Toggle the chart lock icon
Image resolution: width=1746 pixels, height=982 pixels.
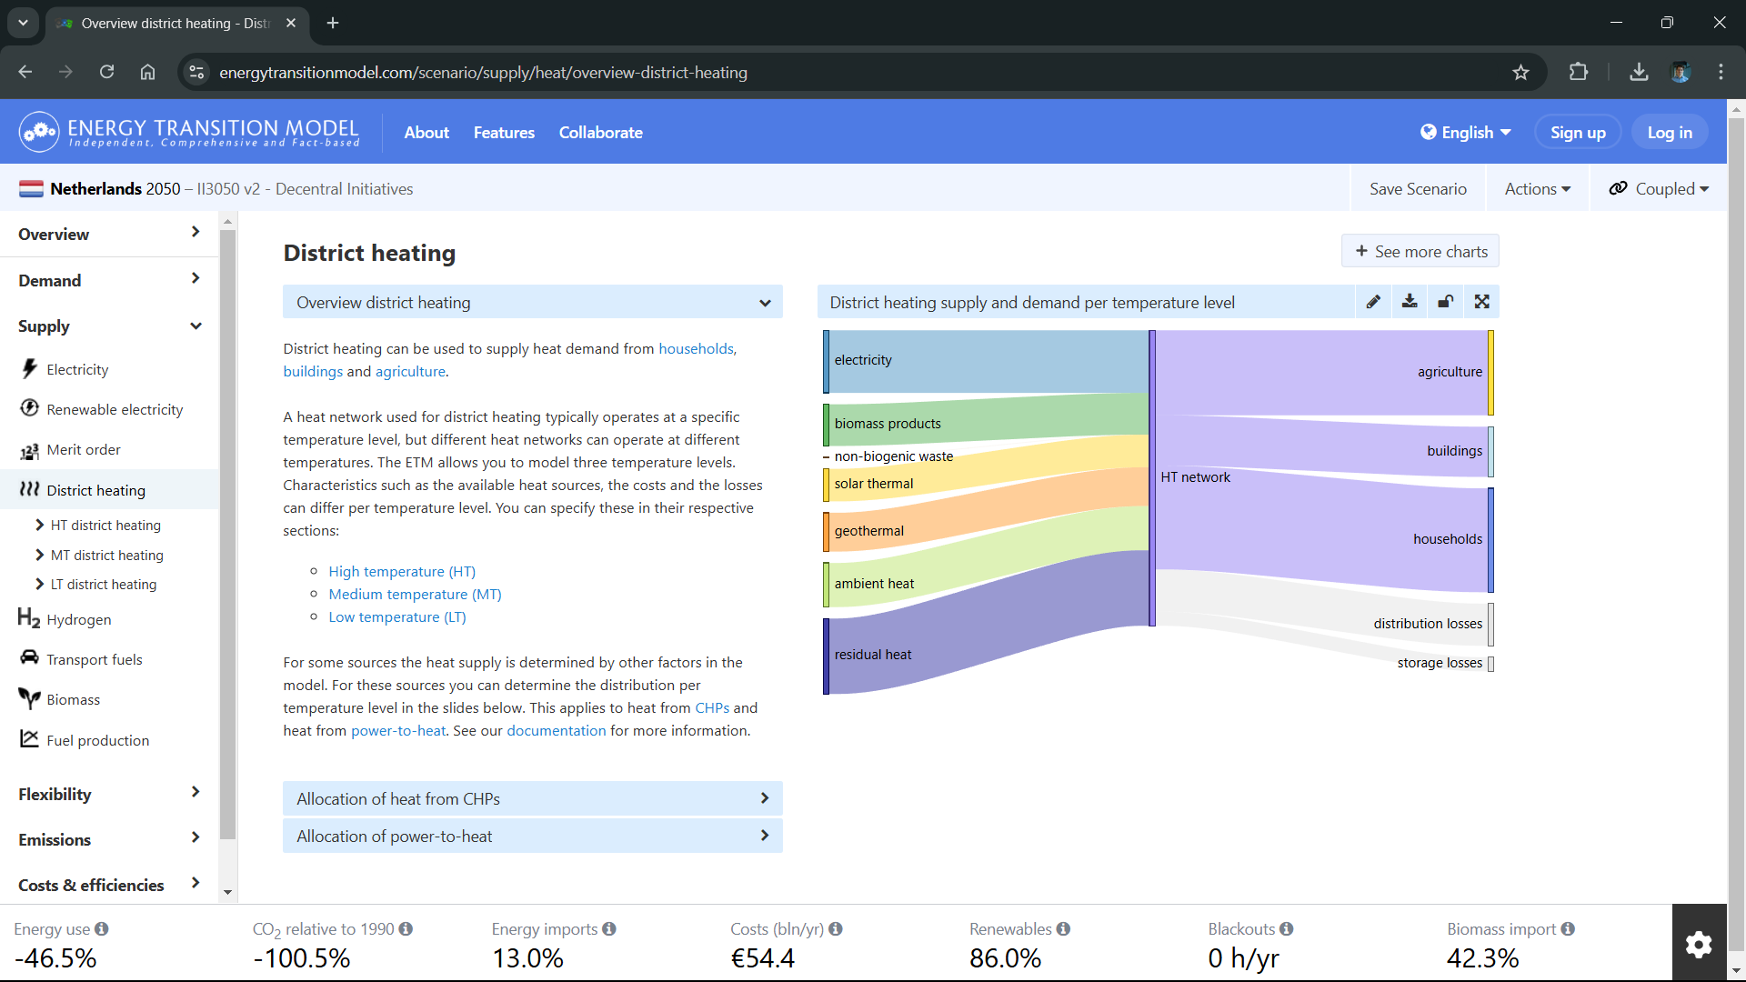point(1446,302)
